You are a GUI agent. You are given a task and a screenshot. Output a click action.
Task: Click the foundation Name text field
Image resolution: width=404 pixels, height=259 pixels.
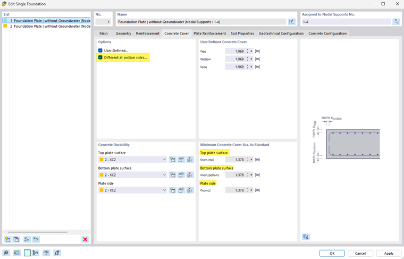tap(201, 22)
